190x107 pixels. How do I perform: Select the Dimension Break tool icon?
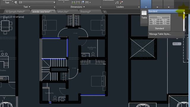pos(73,2)
